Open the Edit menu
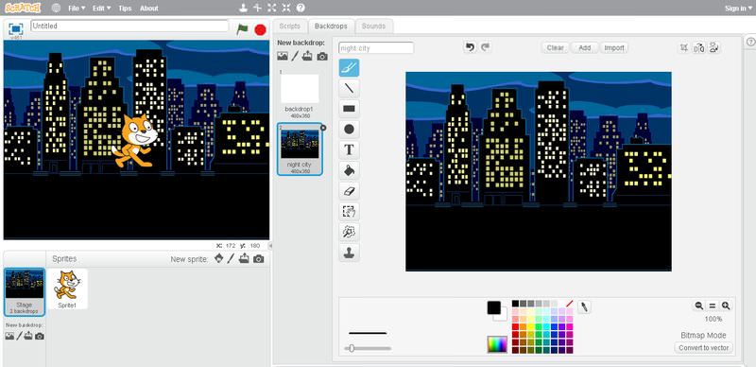The width and height of the screenshot is (756, 367). coord(101,9)
